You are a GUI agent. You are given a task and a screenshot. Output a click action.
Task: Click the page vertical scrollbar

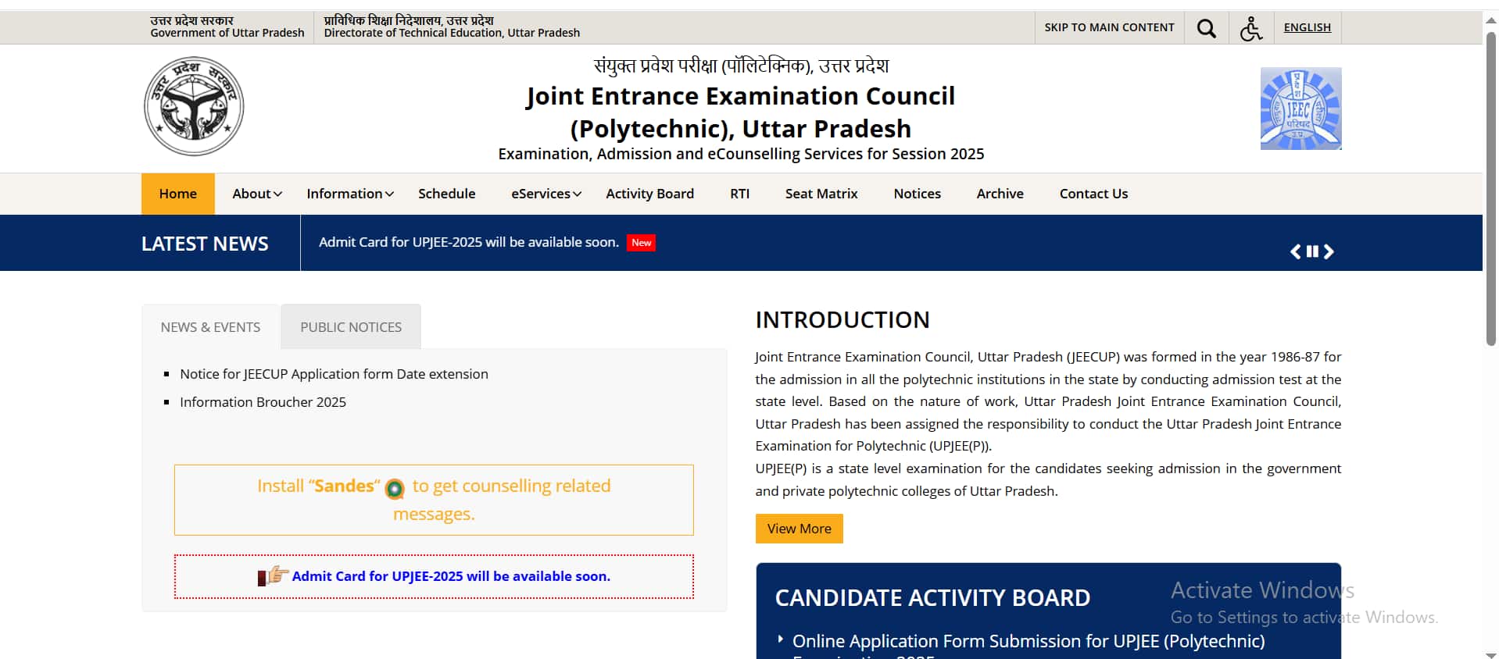click(x=1490, y=187)
